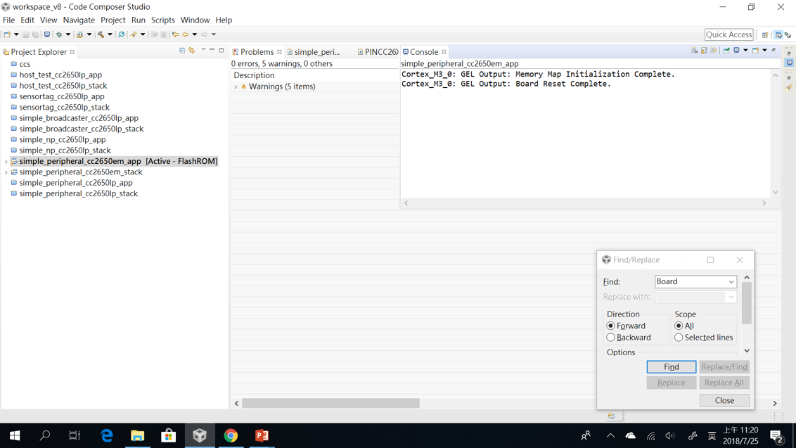Click the Debug bug toolbar icon
The height and width of the screenshot is (448, 796).
(x=59, y=34)
